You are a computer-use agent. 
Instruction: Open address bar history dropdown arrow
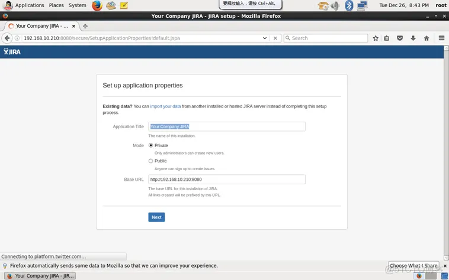coord(265,38)
